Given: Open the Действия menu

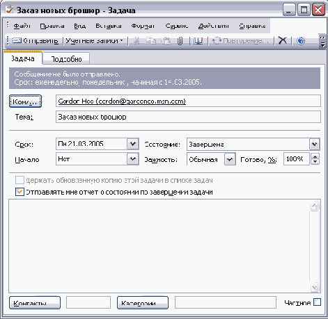Looking at the screenshot, I should pos(213,26).
